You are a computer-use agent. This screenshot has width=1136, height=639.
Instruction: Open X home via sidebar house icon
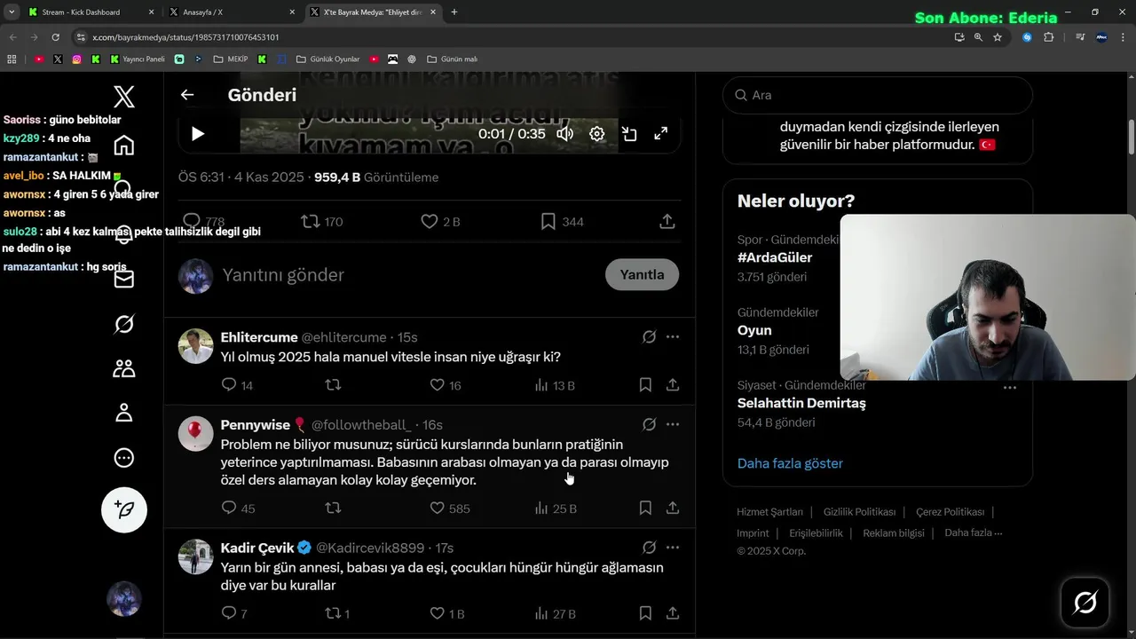(124, 145)
